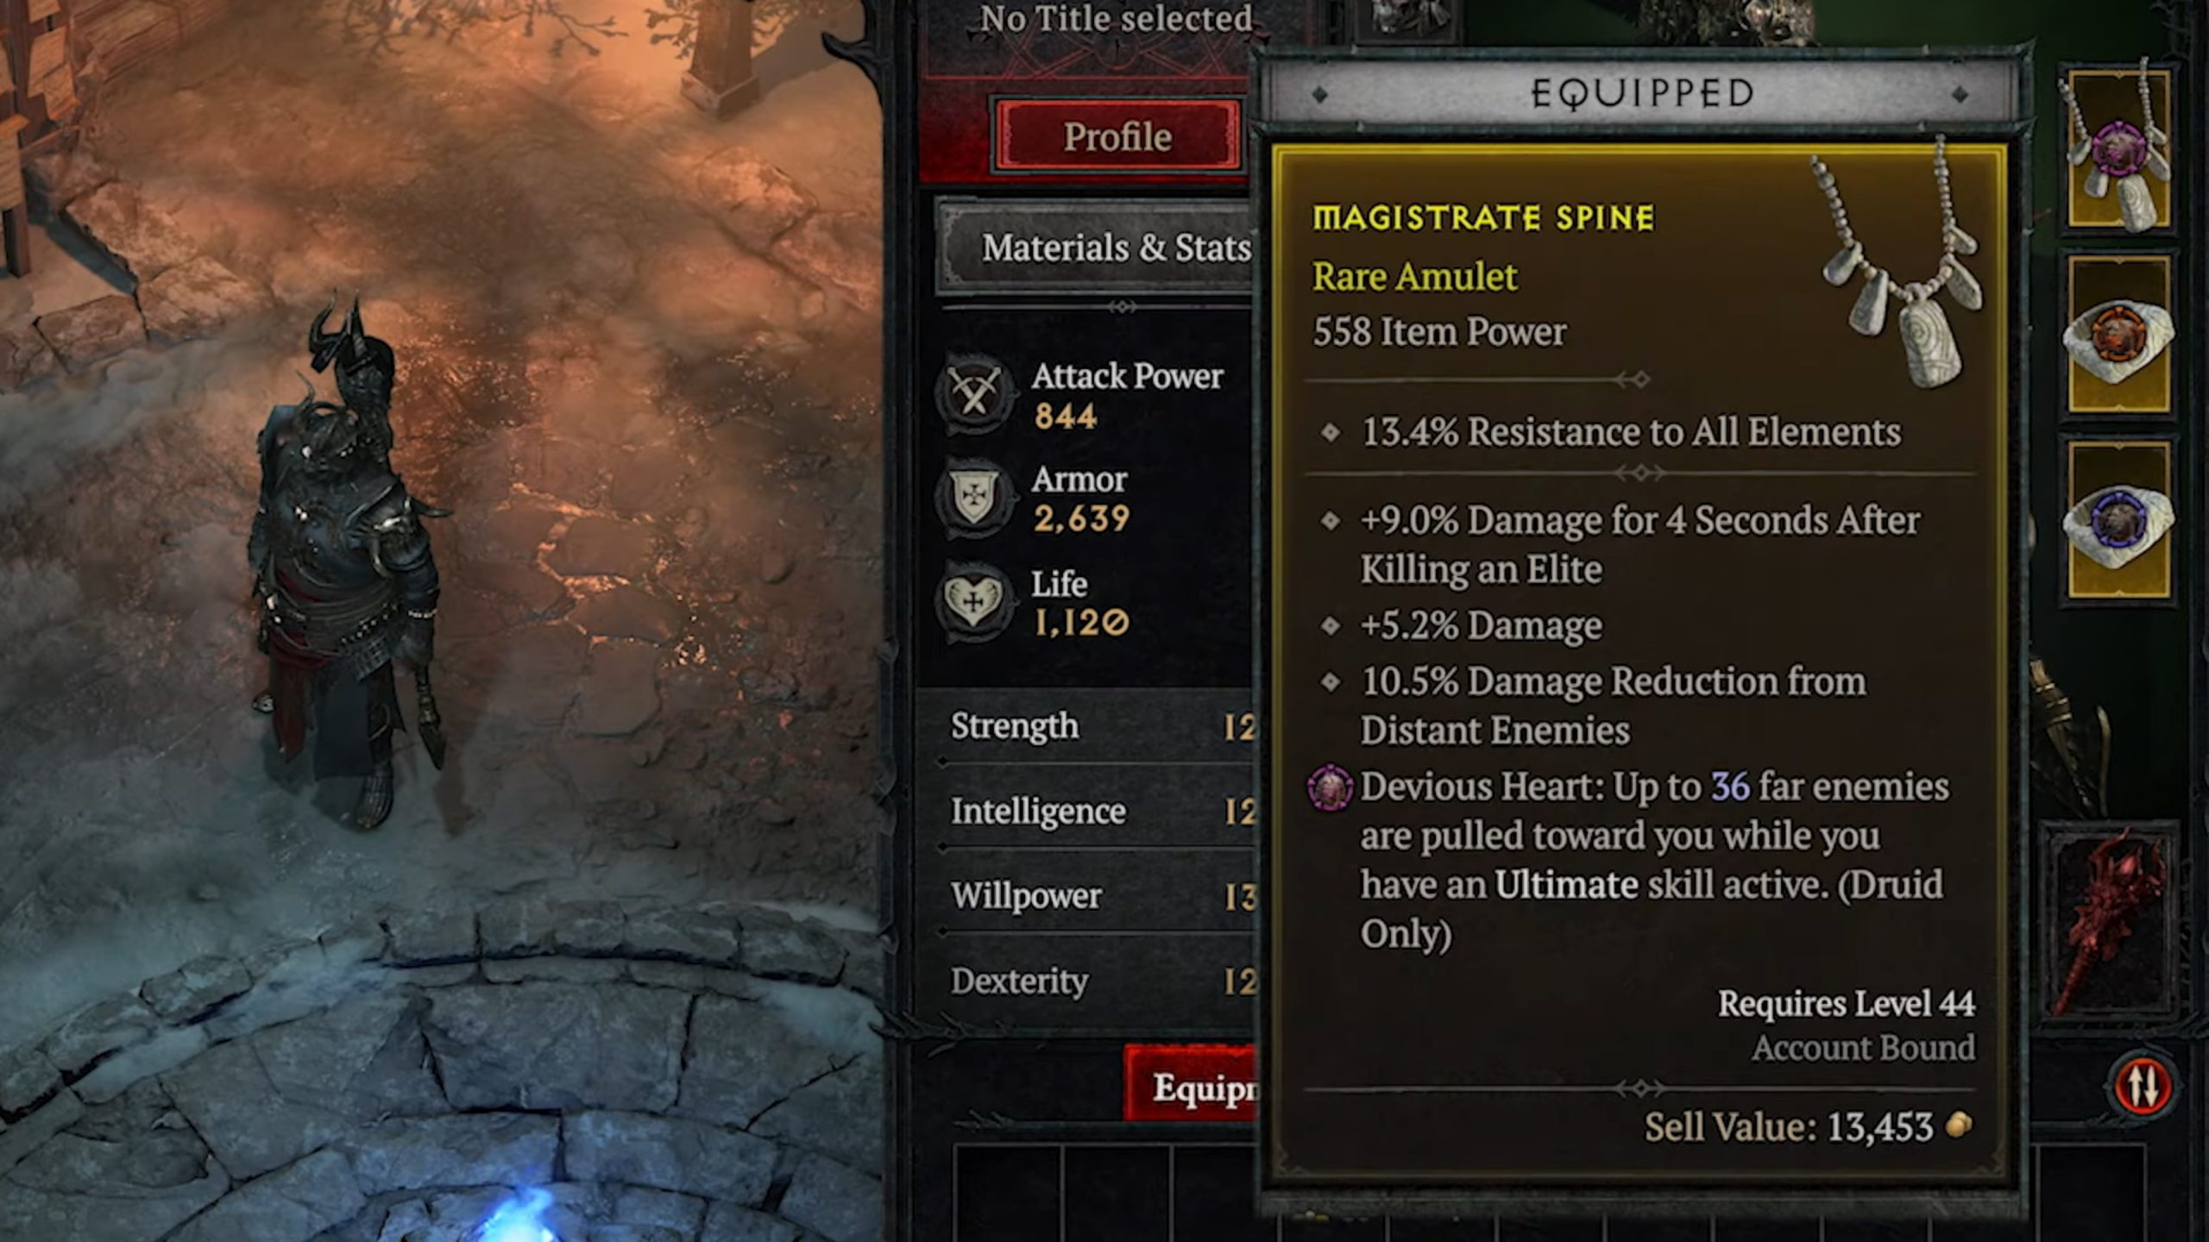
Task: Select the upper ring slot with orange gem
Action: [2119, 333]
